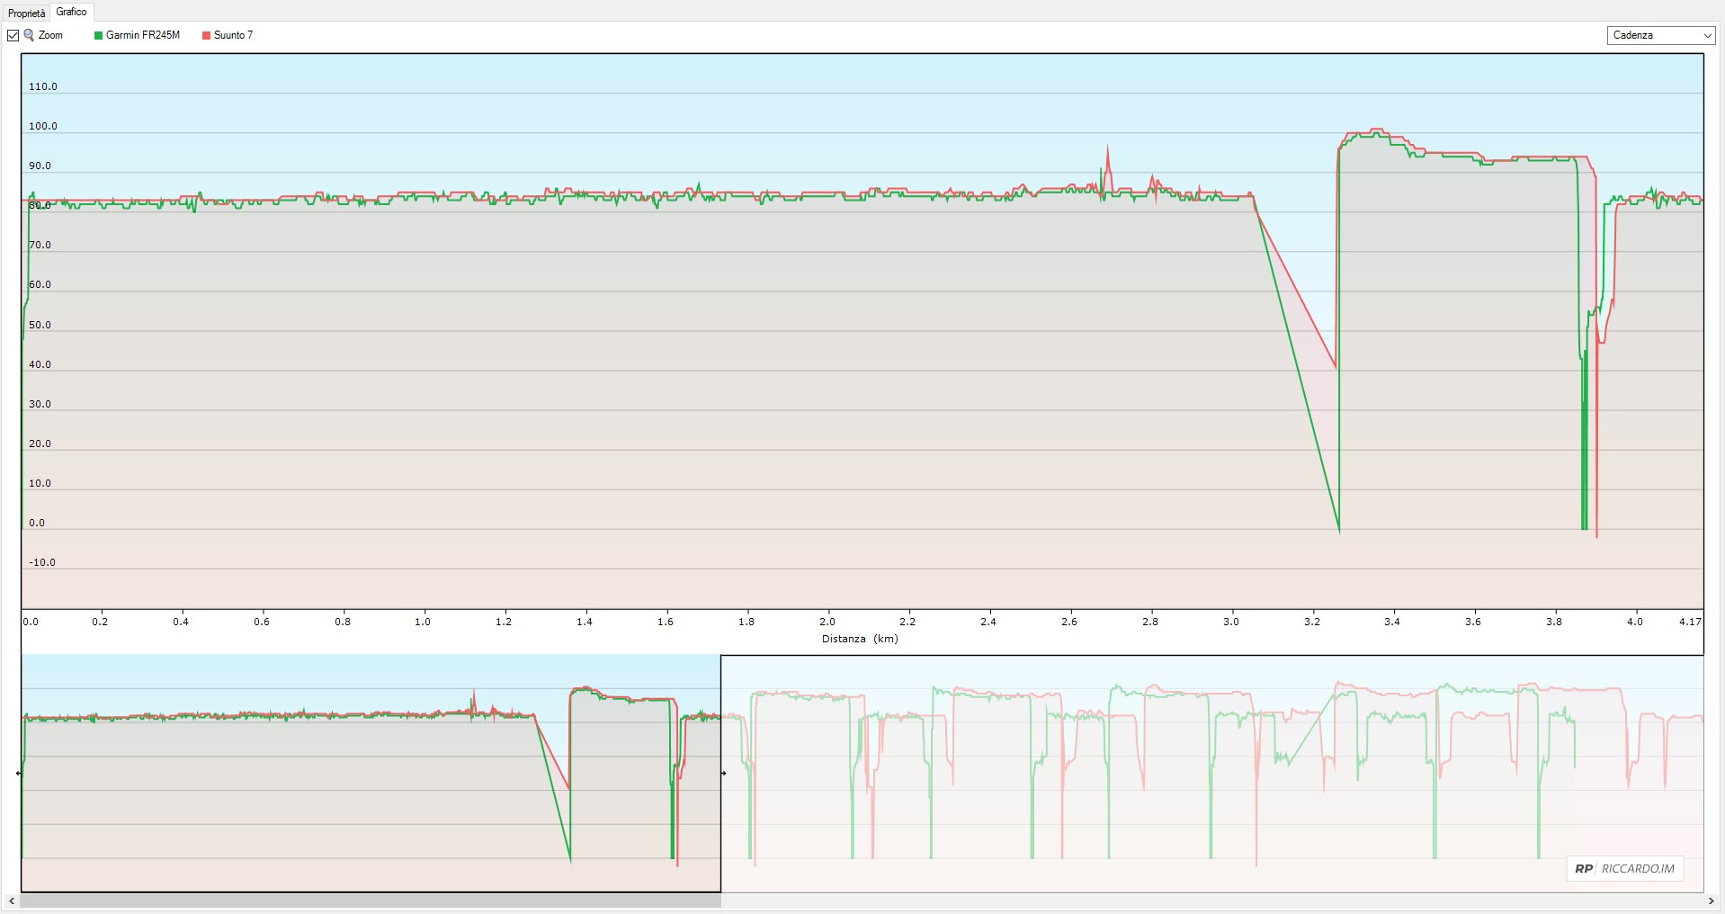Image resolution: width=1725 pixels, height=914 pixels.
Task: Click the Garmin FR245M legend label
Action: click(144, 36)
